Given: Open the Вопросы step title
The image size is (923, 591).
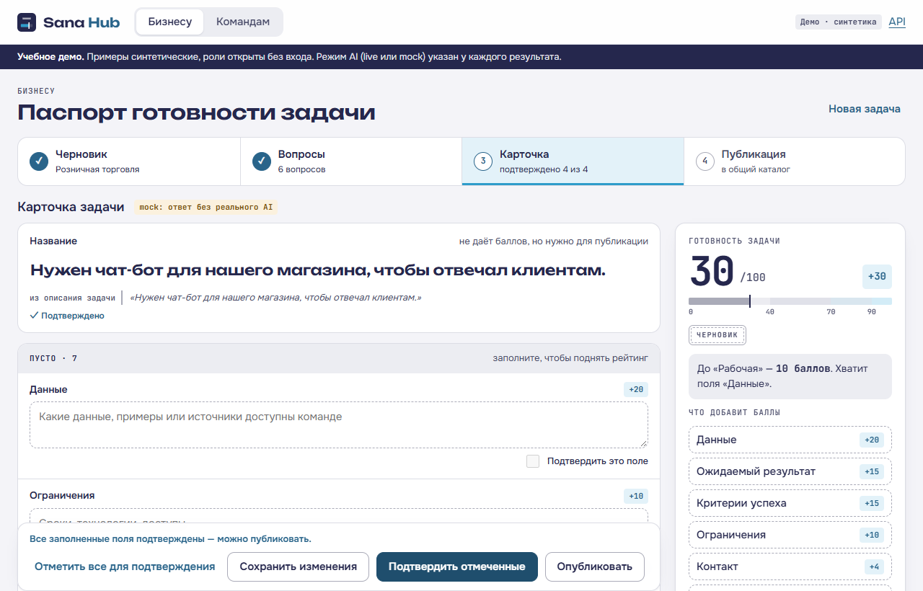Looking at the screenshot, I should 301,154.
